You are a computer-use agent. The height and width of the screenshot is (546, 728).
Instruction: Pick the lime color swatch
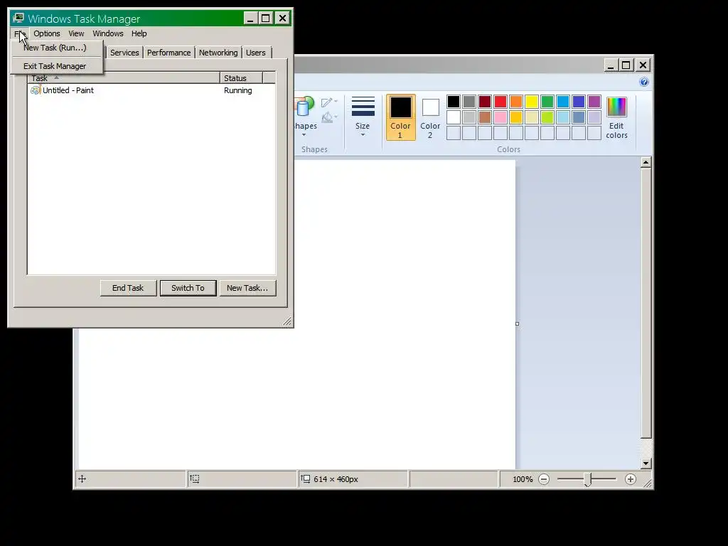(x=547, y=117)
